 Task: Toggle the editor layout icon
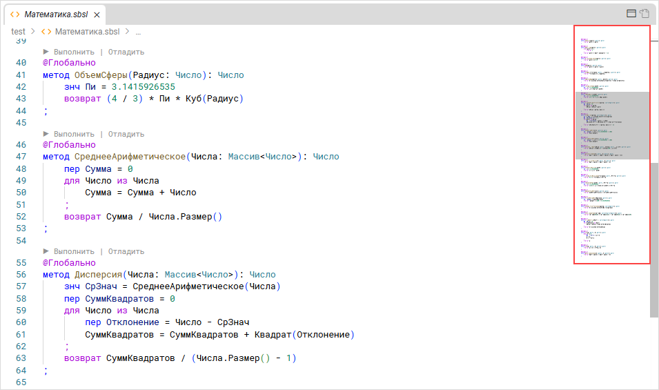tap(631, 13)
